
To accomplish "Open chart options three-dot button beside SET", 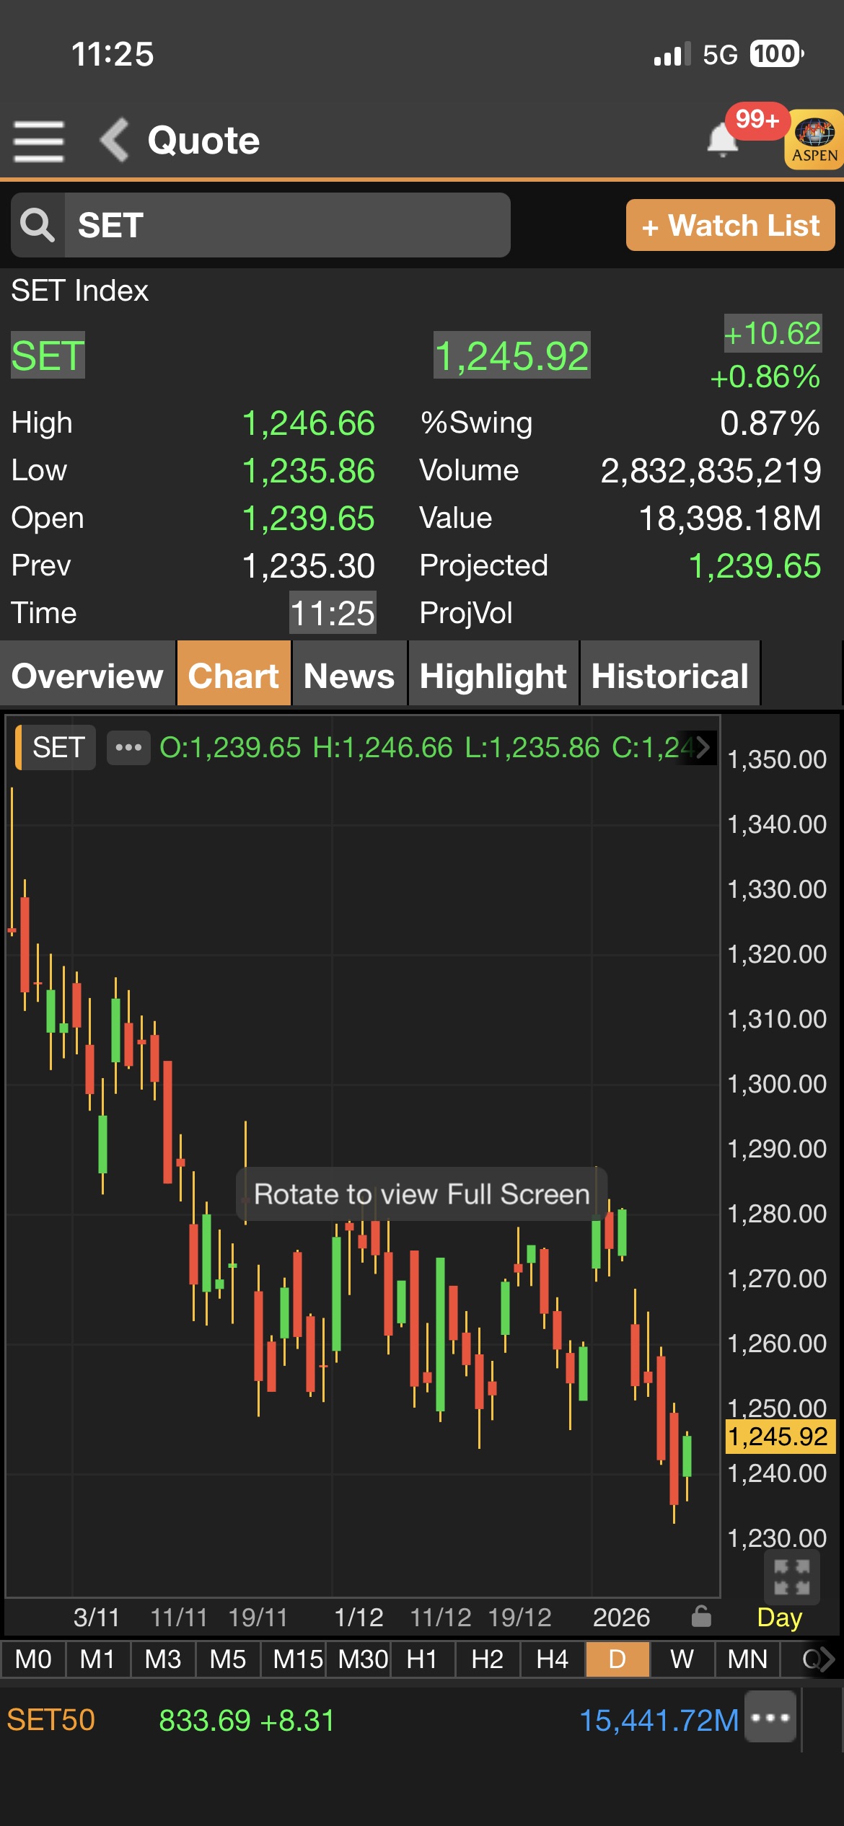I will pyautogui.click(x=128, y=747).
